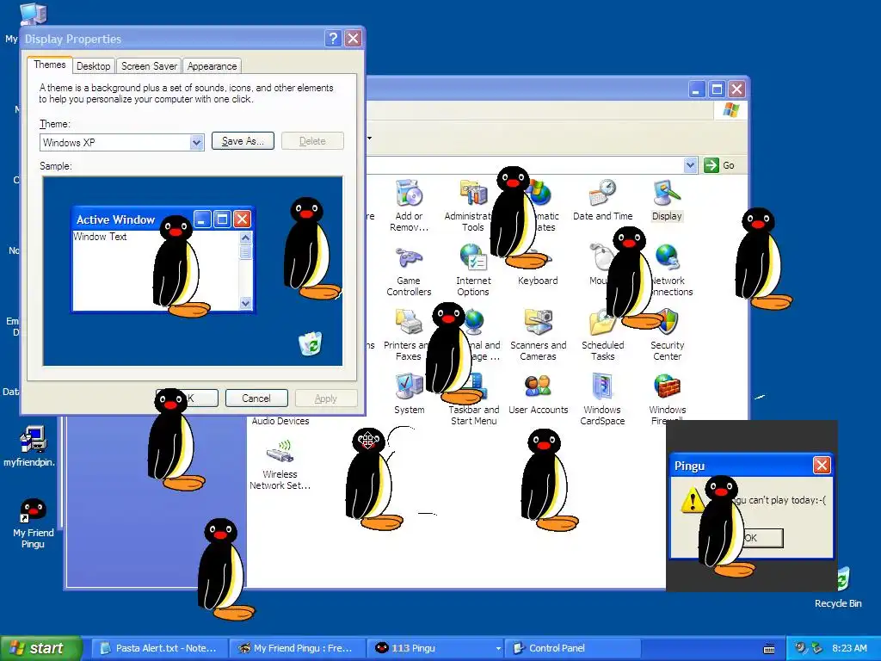Click the Pingu penguin at right desktop edge
This screenshot has width=881, height=661.
[762, 258]
